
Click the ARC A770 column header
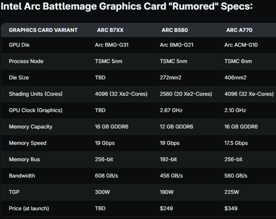point(239,30)
